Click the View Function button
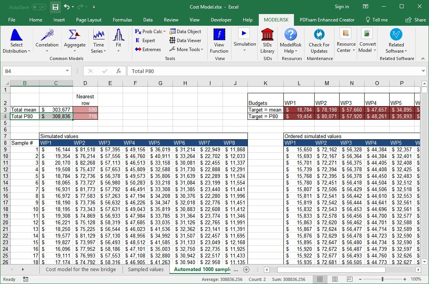The image size is (429, 284). [219, 40]
